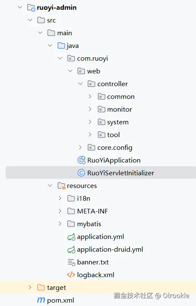This screenshot has height=306, width=196.
Task: Expand the core.config package
Action: point(80,147)
